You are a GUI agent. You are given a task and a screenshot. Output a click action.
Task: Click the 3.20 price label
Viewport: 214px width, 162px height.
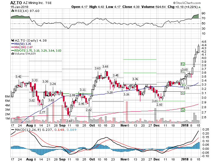110,92
